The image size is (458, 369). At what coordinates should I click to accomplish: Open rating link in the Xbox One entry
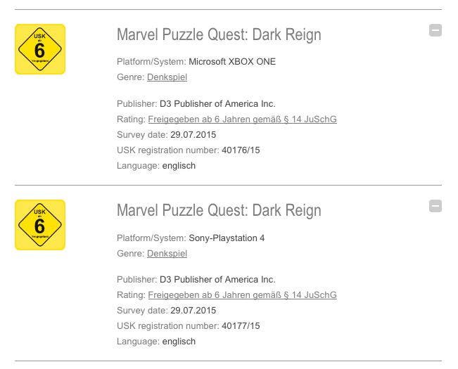[x=243, y=119]
